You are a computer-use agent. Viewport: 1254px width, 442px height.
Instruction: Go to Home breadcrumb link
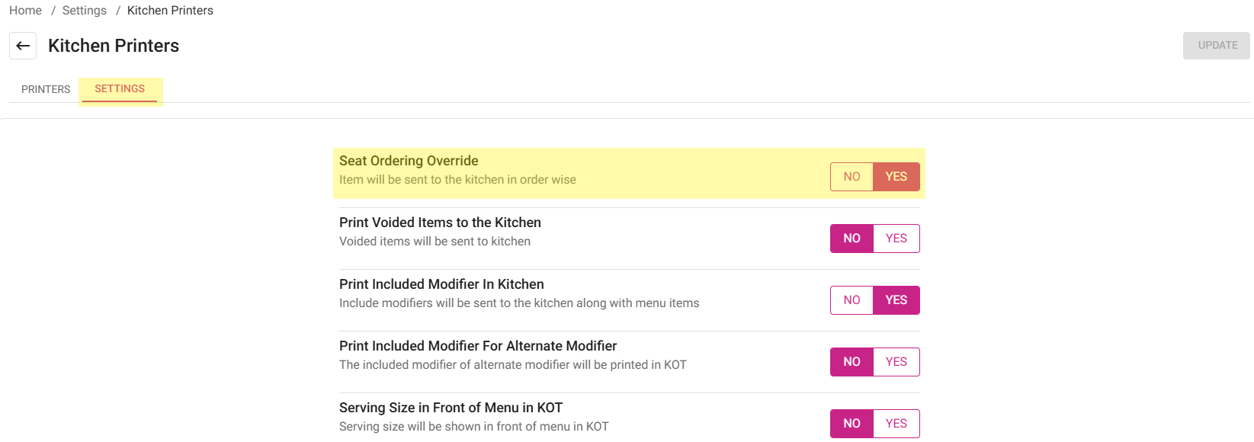pos(25,11)
